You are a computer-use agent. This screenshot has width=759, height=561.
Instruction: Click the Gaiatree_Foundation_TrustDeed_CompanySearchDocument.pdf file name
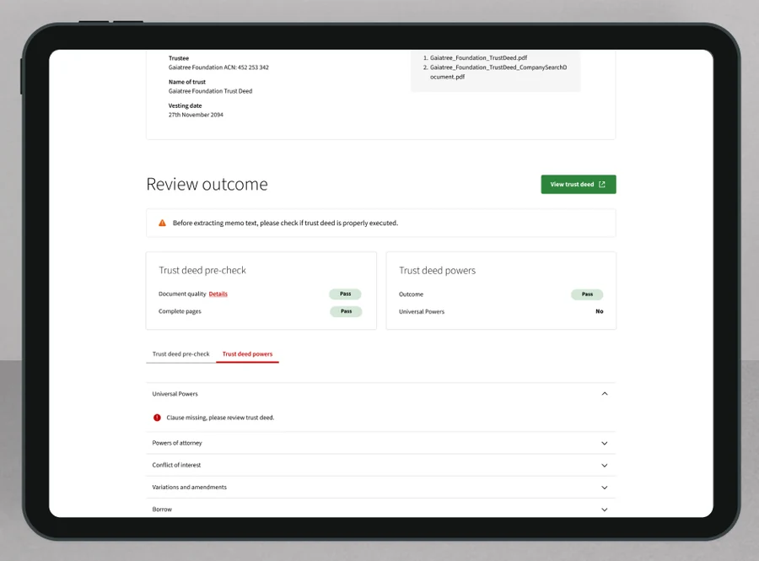[498, 72]
